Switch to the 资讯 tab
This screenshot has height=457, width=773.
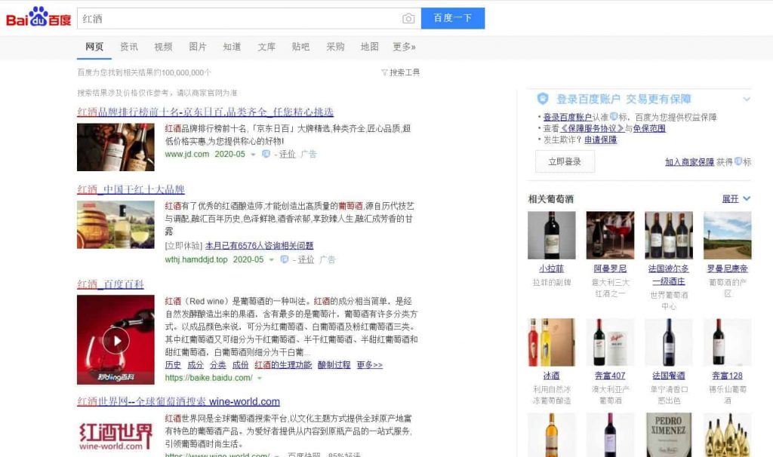click(x=128, y=47)
